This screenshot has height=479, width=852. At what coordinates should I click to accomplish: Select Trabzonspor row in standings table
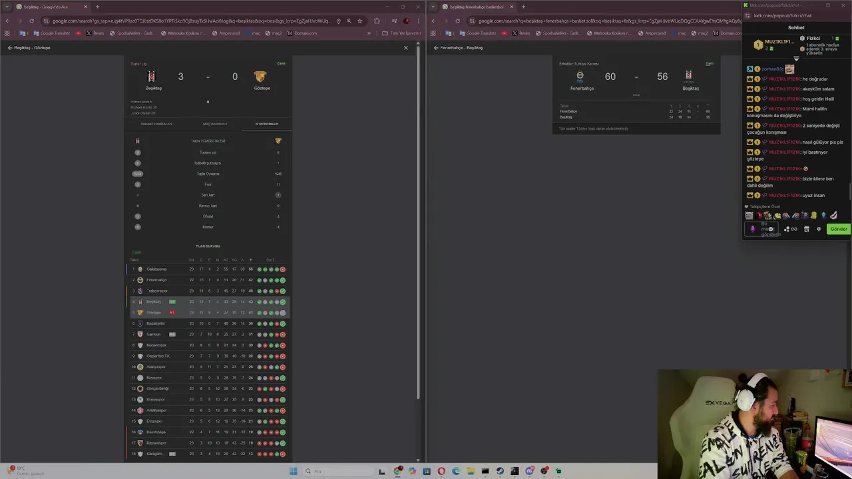click(x=208, y=291)
